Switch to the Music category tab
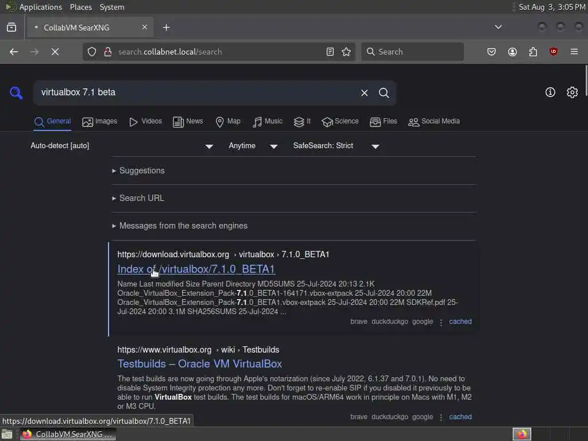The height and width of the screenshot is (441, 588). (268, 122)
